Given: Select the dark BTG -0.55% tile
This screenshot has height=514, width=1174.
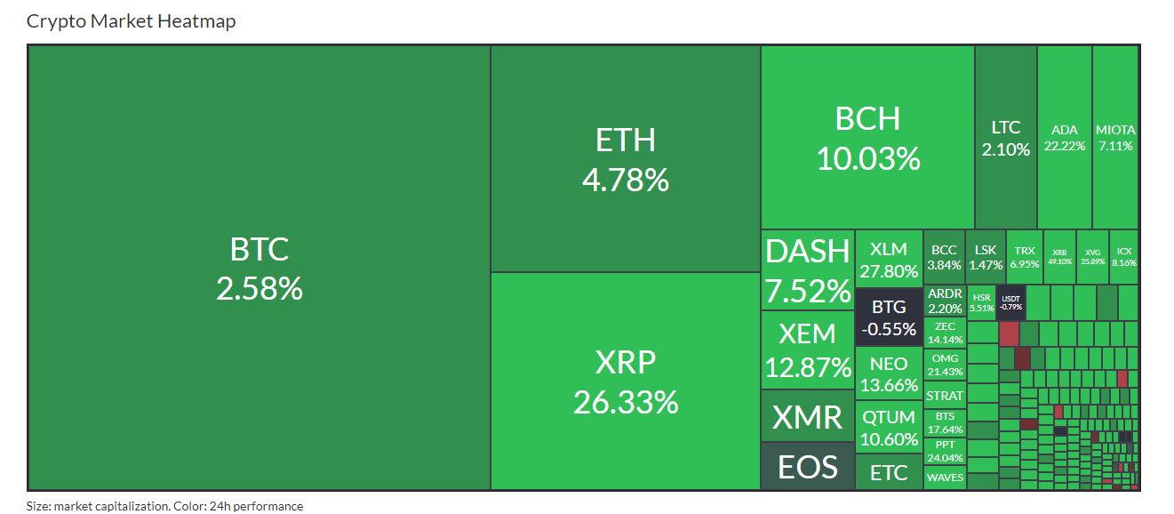Looking at the screenshot, I should 889,317.
